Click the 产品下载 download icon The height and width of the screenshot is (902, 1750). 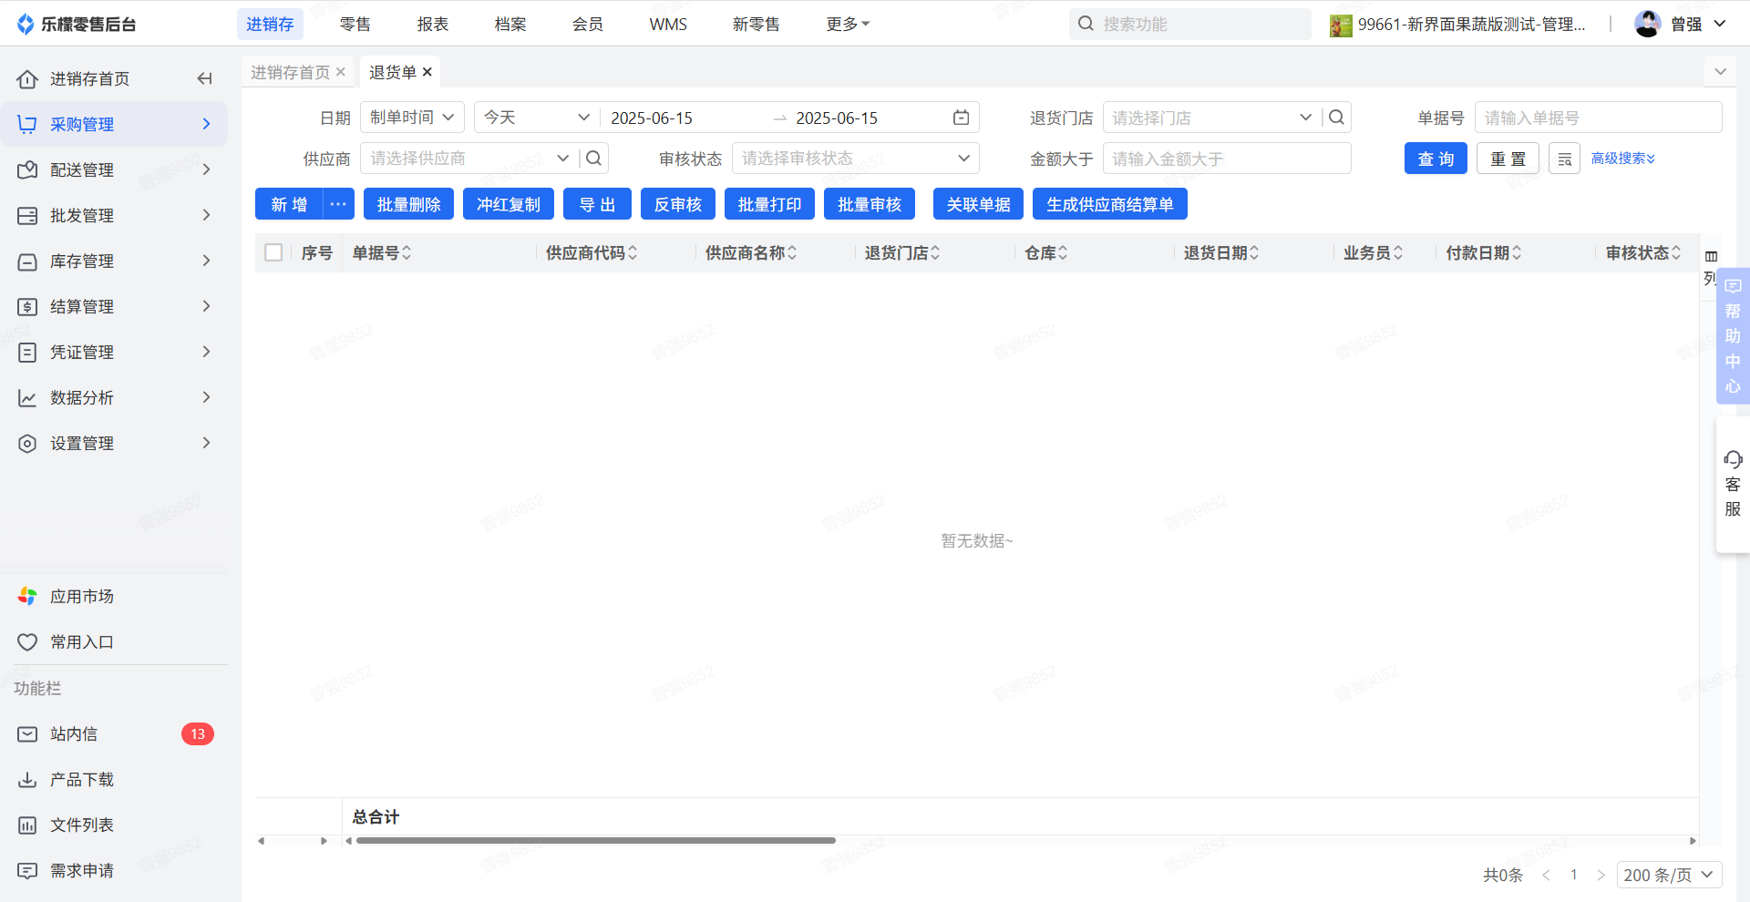(27, 780)
